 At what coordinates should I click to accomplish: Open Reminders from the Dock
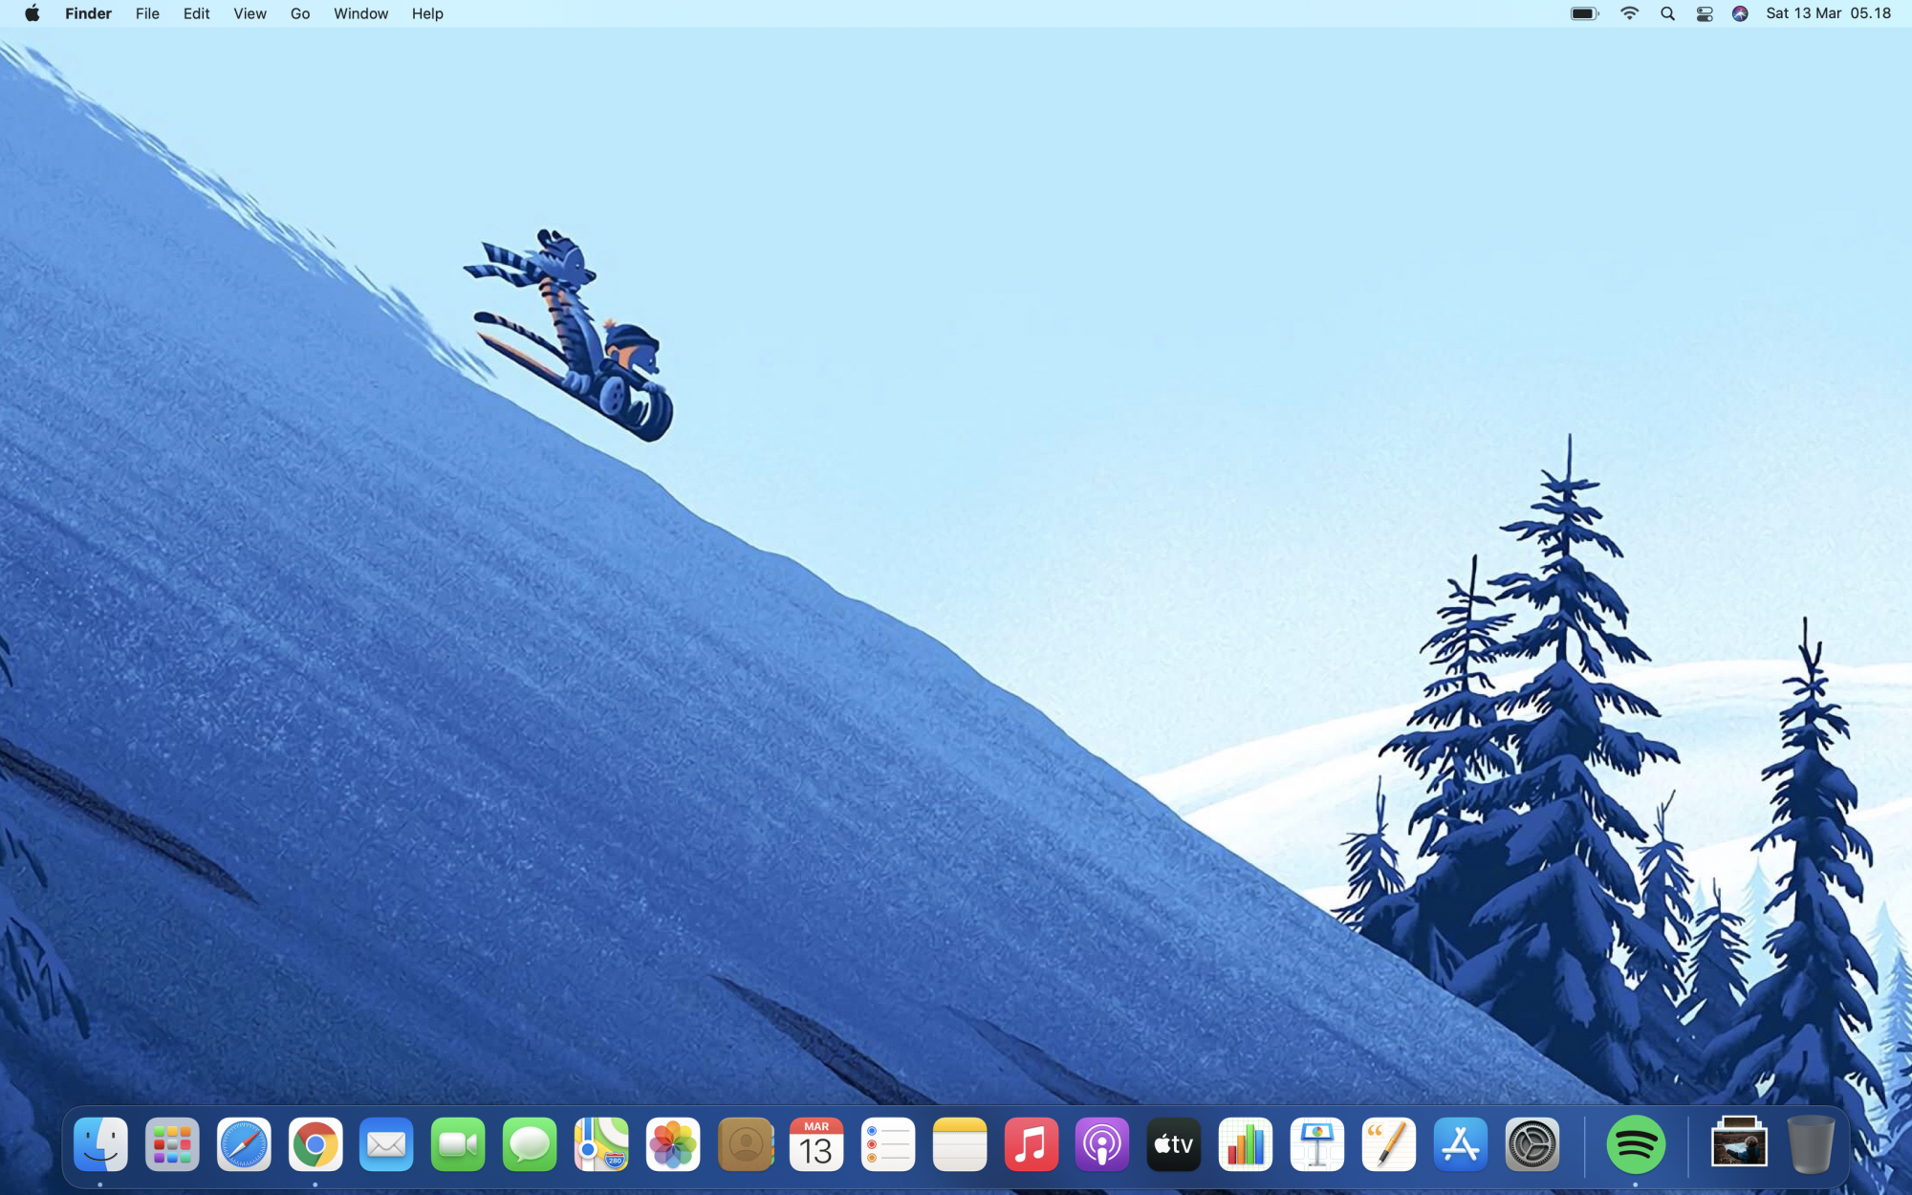888,1143
